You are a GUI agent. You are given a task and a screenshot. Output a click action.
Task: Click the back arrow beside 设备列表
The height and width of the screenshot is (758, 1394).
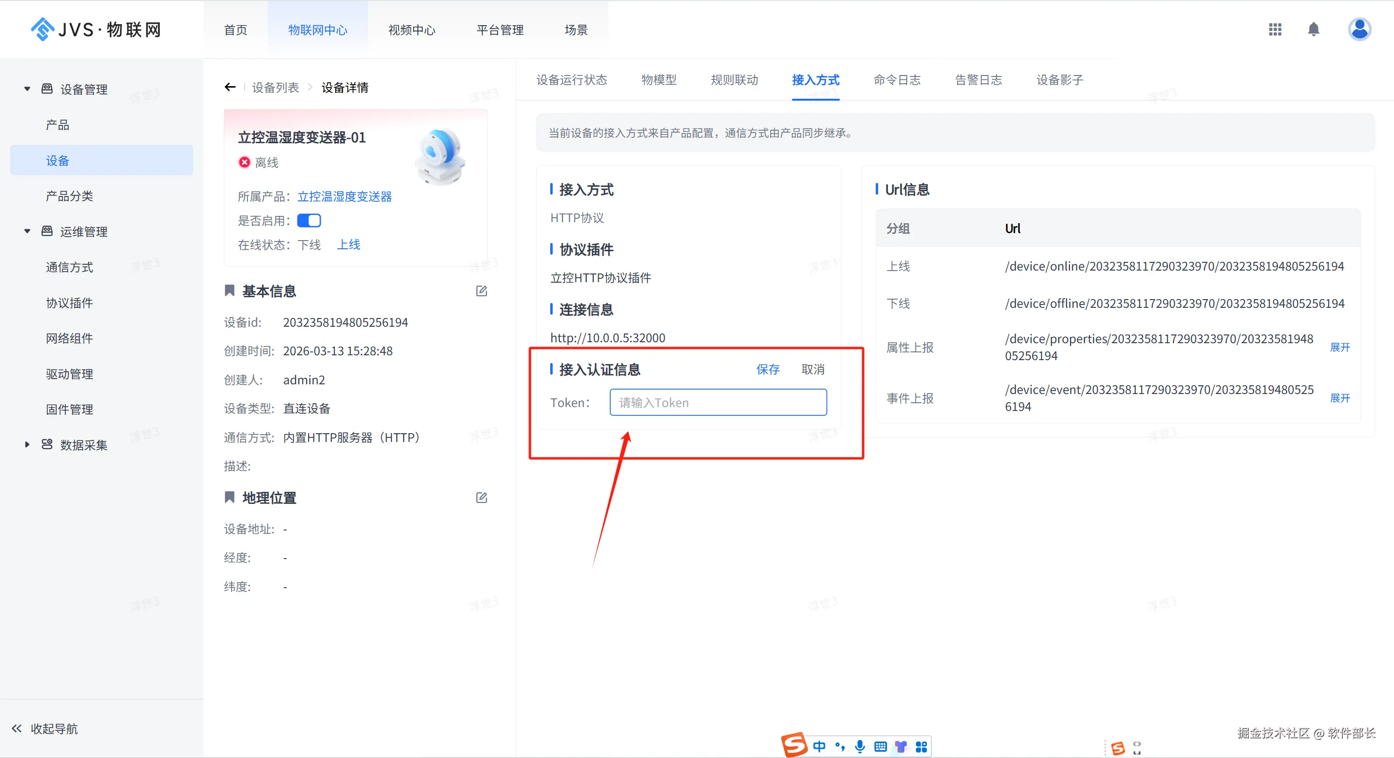pyautogui.click(x=230, y=87)
